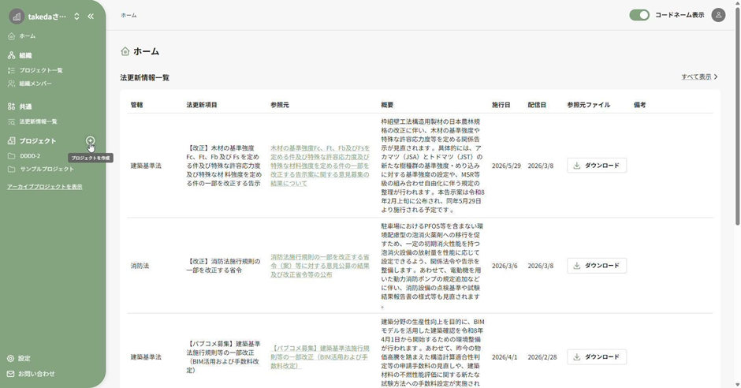The width and height of the screenshot is (741, 388).
Task: Collapse the sidebar with double chevron icon
Action: click(x=91, y=16)
